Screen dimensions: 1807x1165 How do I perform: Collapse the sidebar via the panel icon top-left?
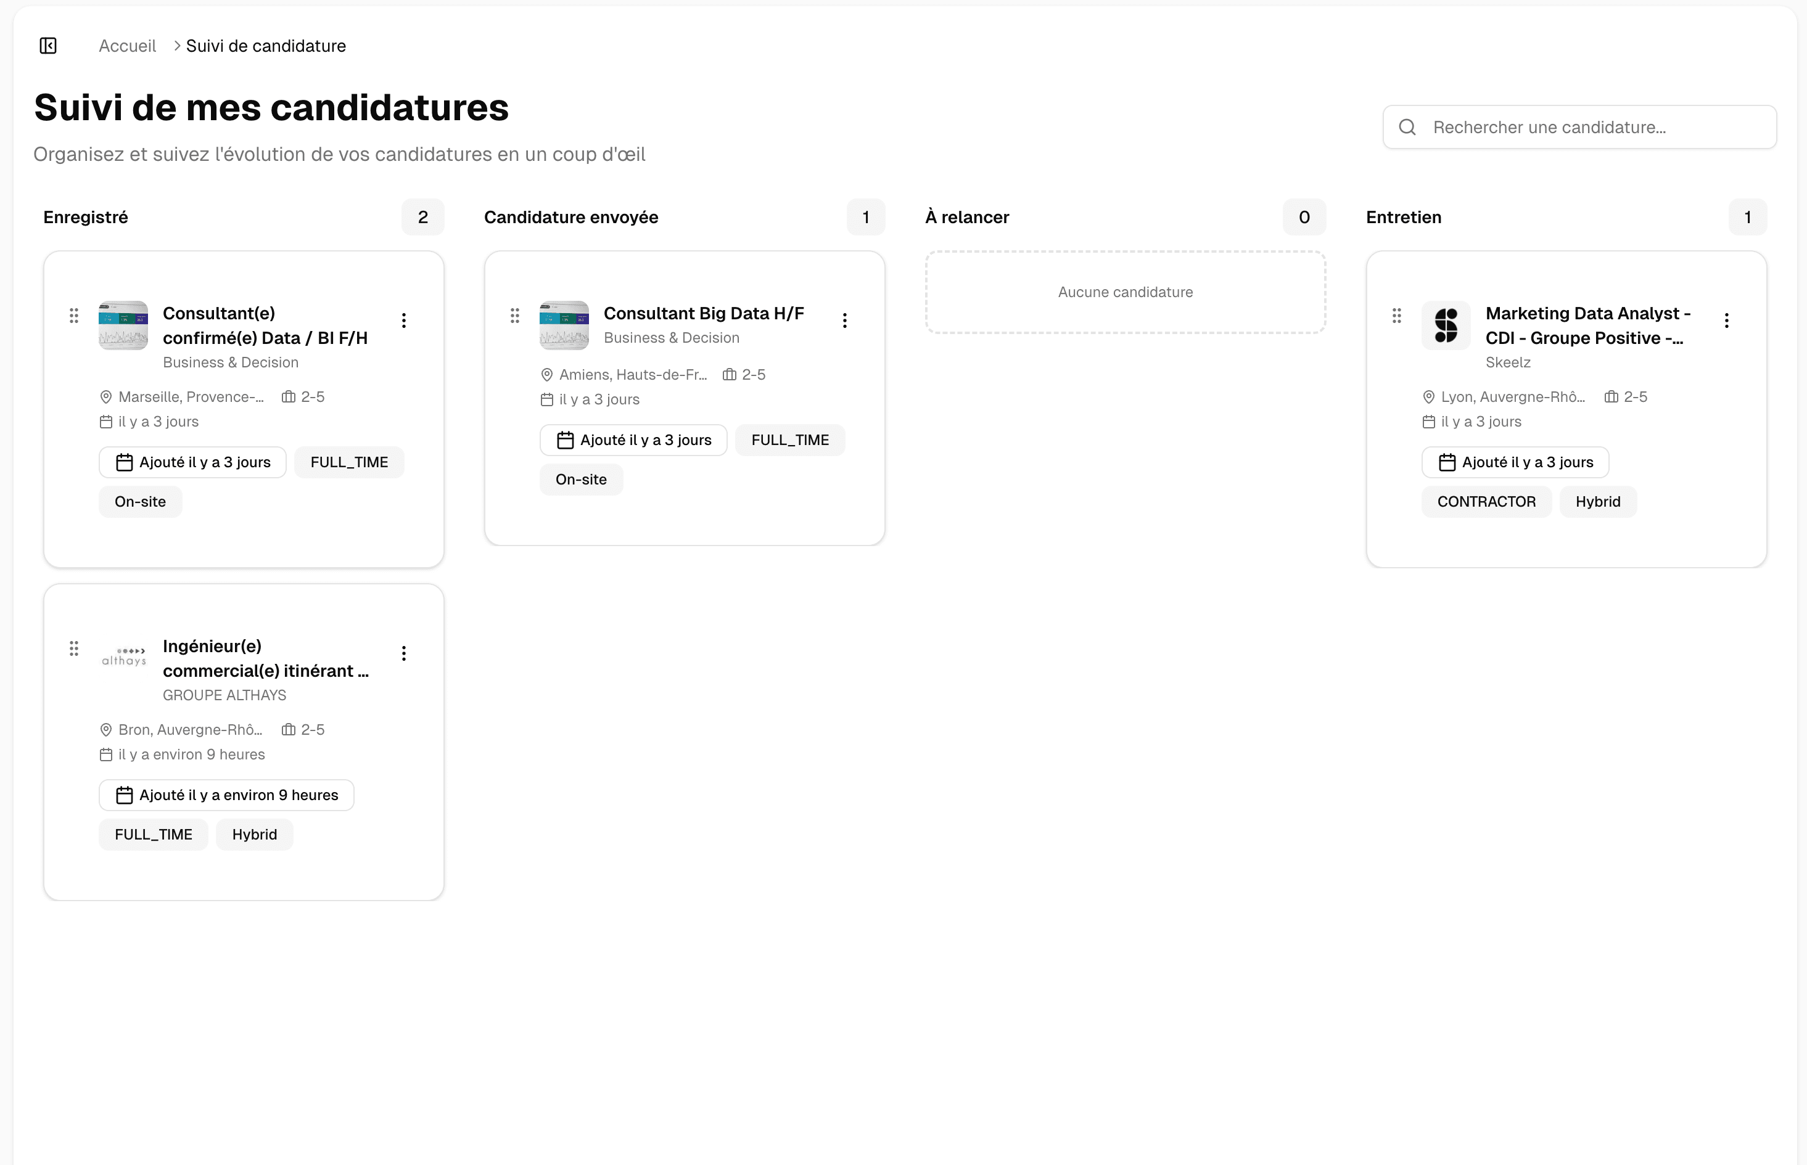47,46
